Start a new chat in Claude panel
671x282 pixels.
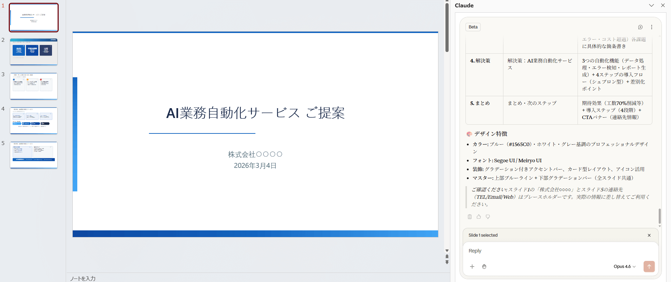[640, 27]
